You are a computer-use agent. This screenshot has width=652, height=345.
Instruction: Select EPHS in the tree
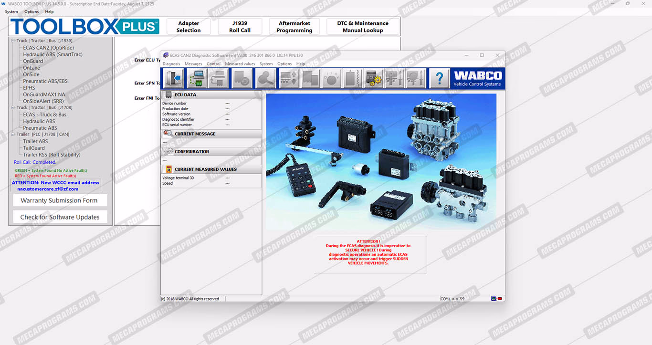click(x=29, y=88)
